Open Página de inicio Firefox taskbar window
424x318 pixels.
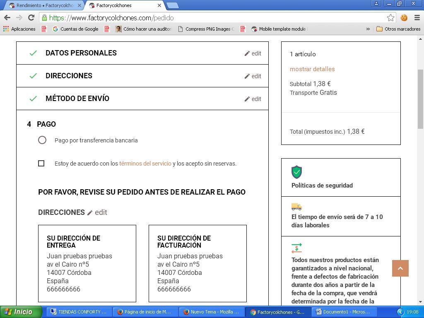145,312
